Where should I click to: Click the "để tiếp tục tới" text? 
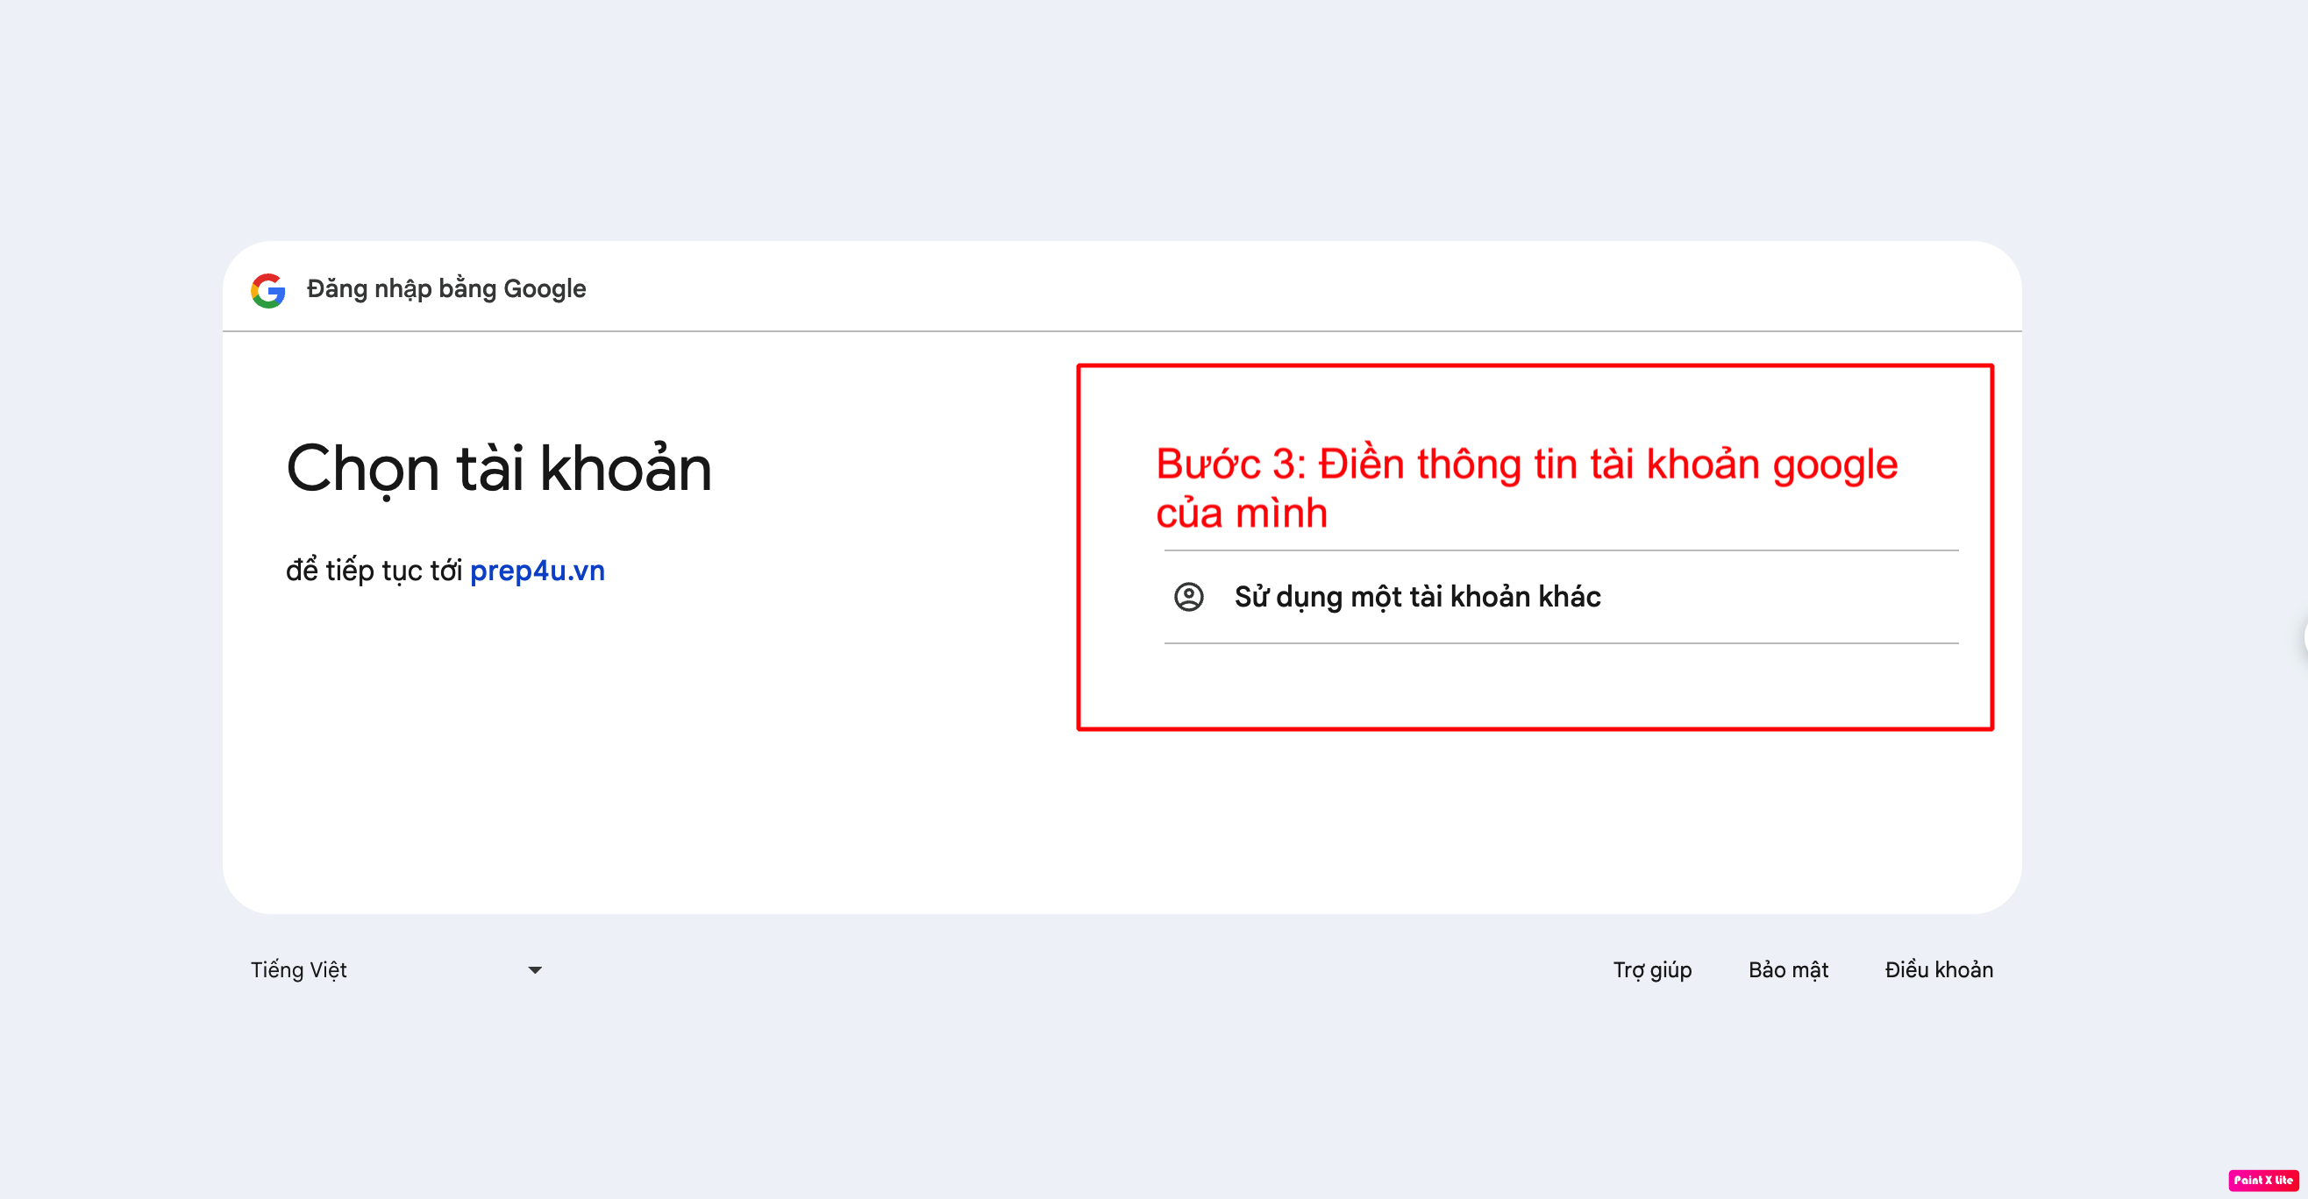(x=374, y=571)
